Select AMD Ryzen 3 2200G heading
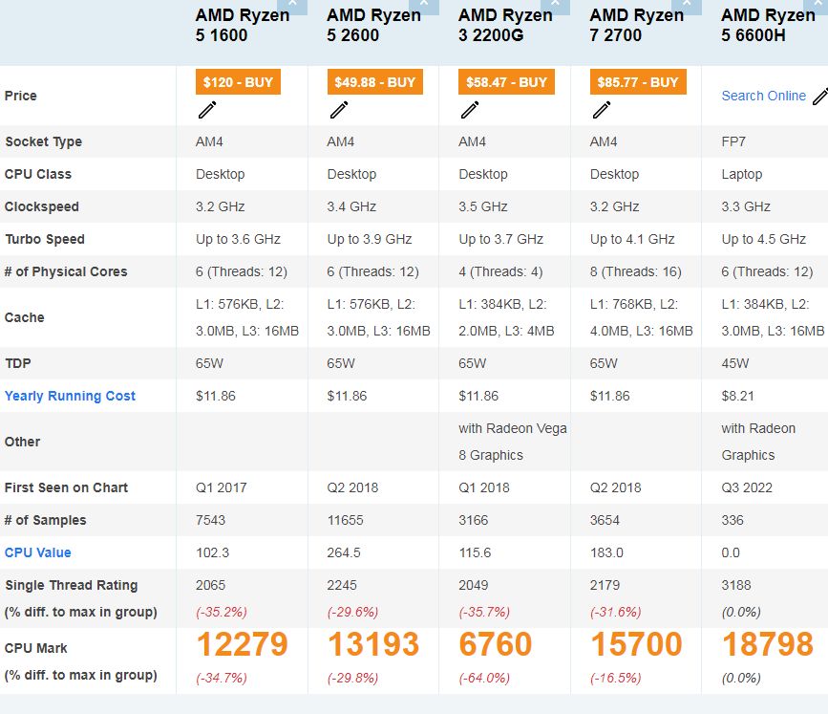828x714 pixels. pos(505,25)
